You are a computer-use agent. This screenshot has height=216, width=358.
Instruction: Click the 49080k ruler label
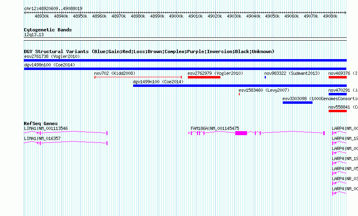(x=330, y=16)
